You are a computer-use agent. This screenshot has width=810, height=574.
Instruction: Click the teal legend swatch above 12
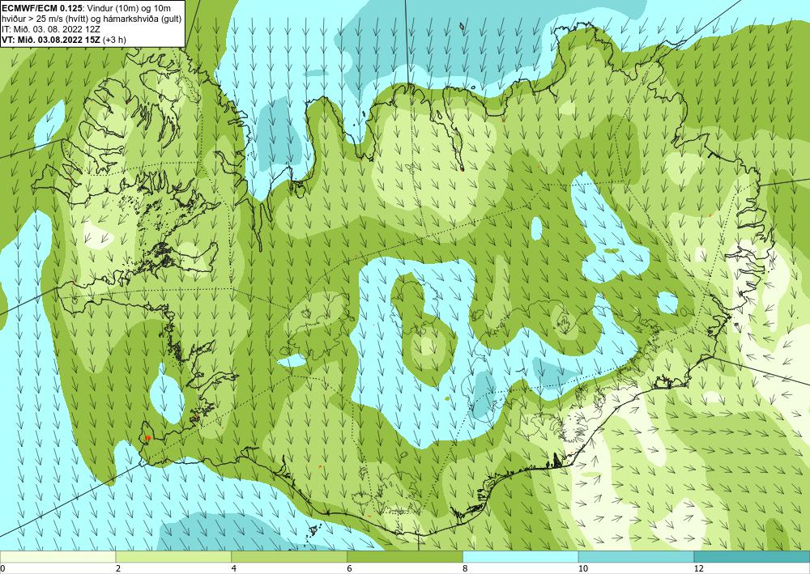pos(752,556)
